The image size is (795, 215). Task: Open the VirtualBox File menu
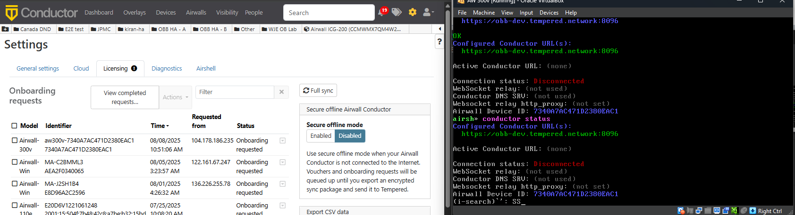pyautogui.click(x=462, y=13)
